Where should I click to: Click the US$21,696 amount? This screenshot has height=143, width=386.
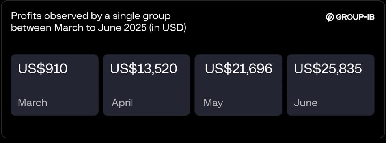click(239, 69)
